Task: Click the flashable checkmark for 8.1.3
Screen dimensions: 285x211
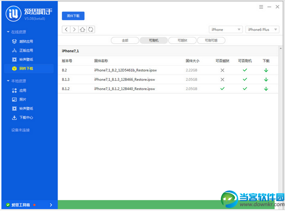Action: click(x=245, y=79)
